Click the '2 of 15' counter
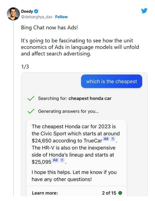Viewport: 155px width, 201px height. click(109, 193)
